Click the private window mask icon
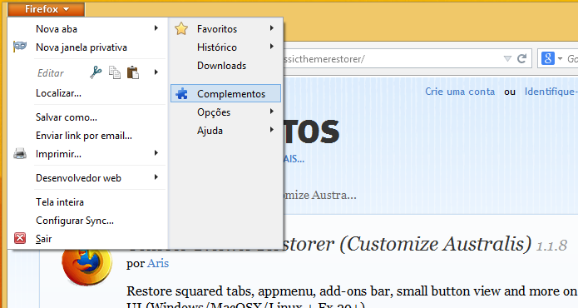578x308 pixels. [20, 47]
